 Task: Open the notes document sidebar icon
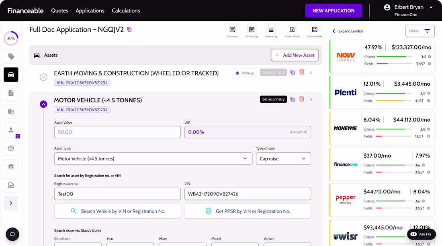coord(11,185)
